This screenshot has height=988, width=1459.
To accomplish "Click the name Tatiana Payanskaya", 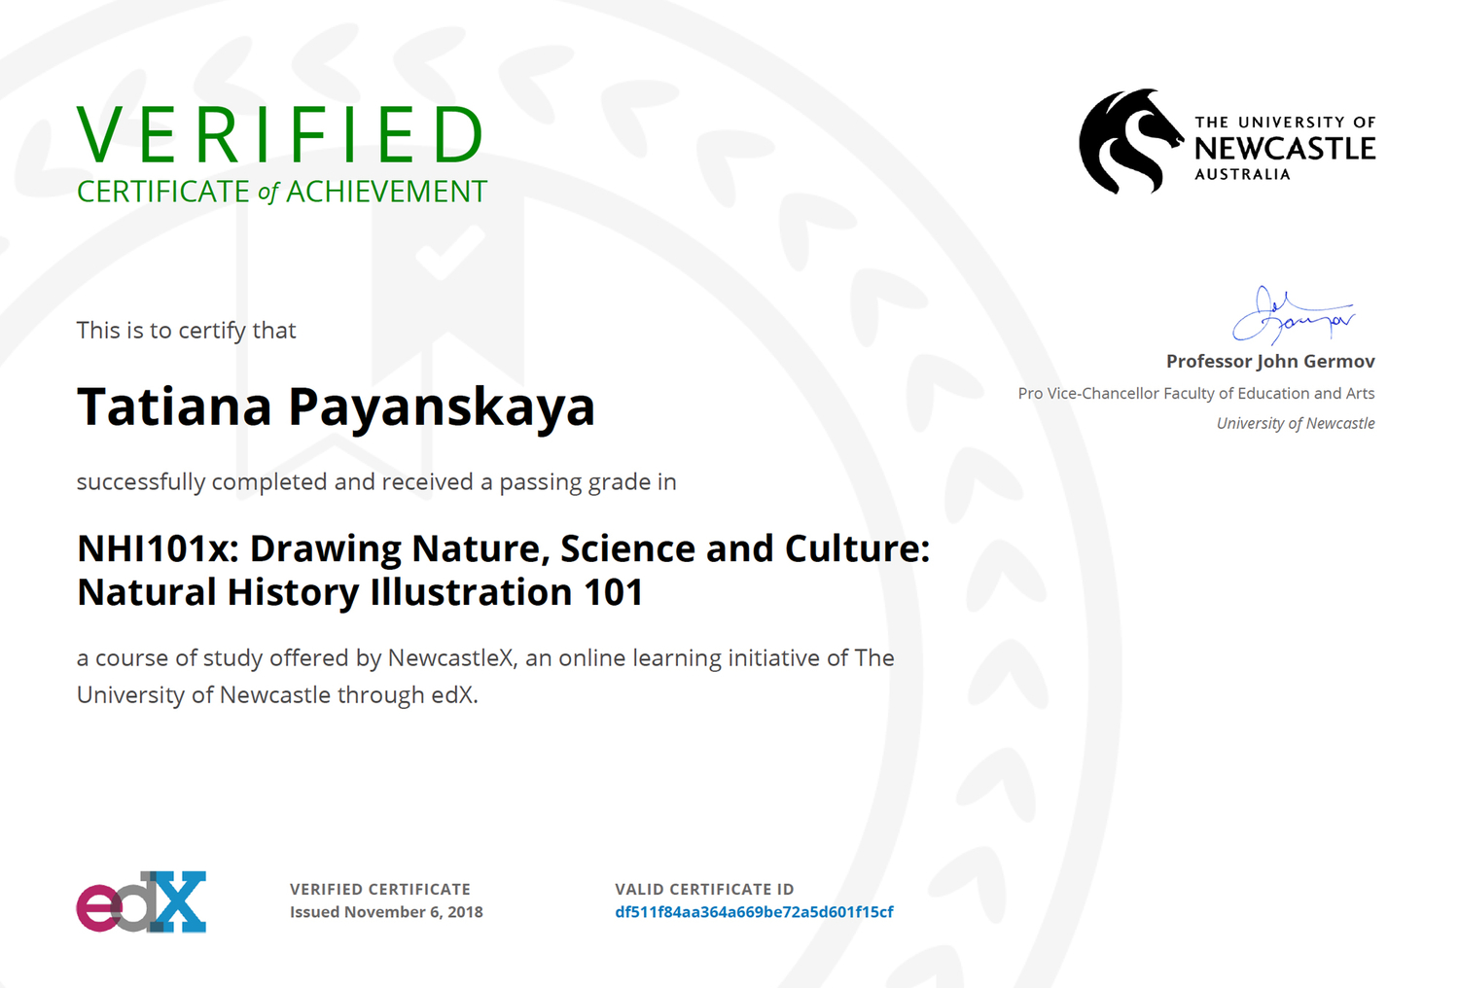I will pyautogui.click(x=336, y=406).
